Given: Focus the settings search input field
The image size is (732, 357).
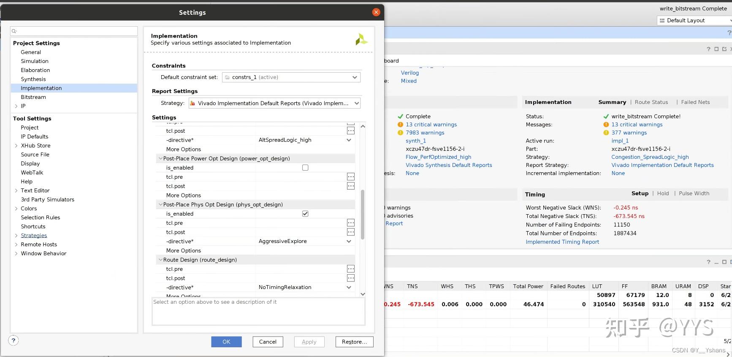Looking at the screenshot, I should pyautogui.click(x=74, y=31).
